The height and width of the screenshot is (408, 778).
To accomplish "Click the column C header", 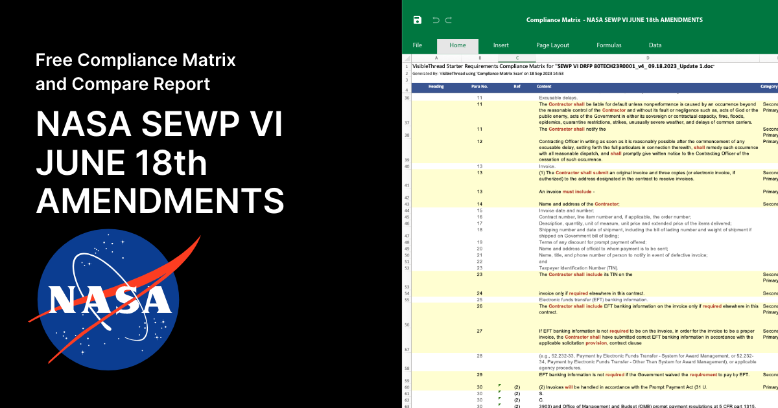I will (x=517, y=59).
